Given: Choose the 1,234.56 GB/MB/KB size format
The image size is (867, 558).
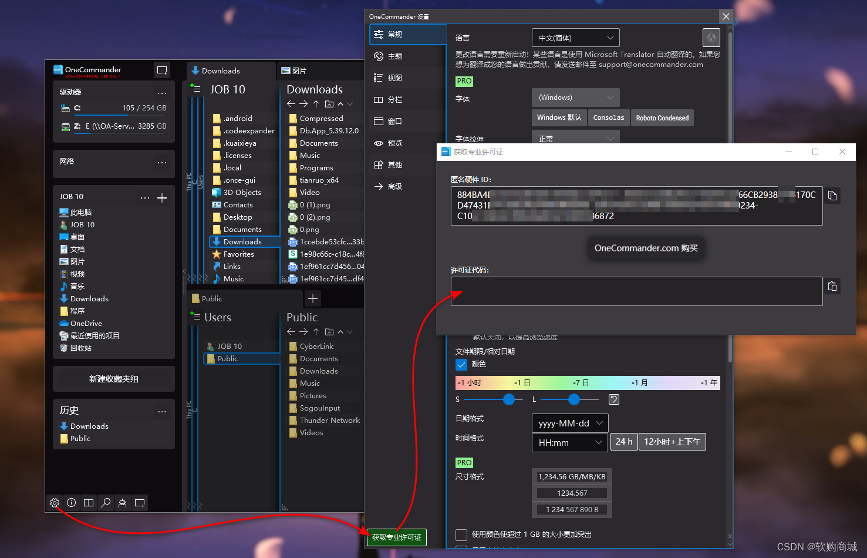Looking at the screenshot, I should coord(572,477).
